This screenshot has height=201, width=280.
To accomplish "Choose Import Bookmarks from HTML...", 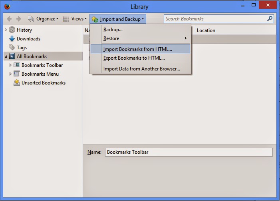I will pos(140,49).
